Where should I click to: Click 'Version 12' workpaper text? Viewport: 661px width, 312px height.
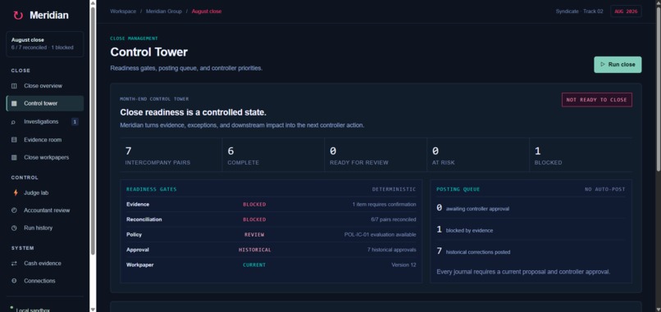[403, 265]
